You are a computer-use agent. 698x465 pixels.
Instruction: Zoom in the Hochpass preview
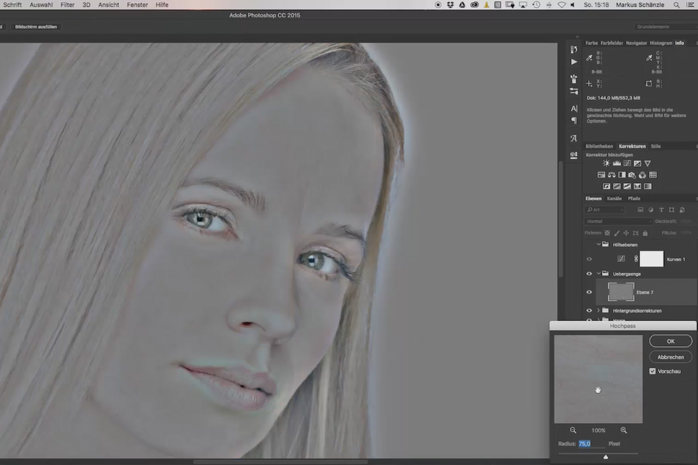point(624,430)
